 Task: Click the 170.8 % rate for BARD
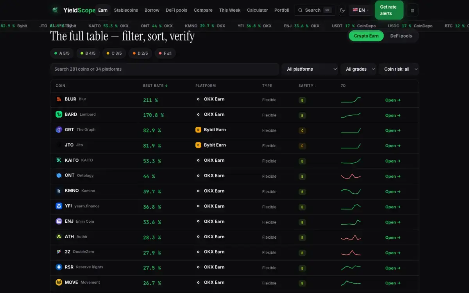[153, 115]
